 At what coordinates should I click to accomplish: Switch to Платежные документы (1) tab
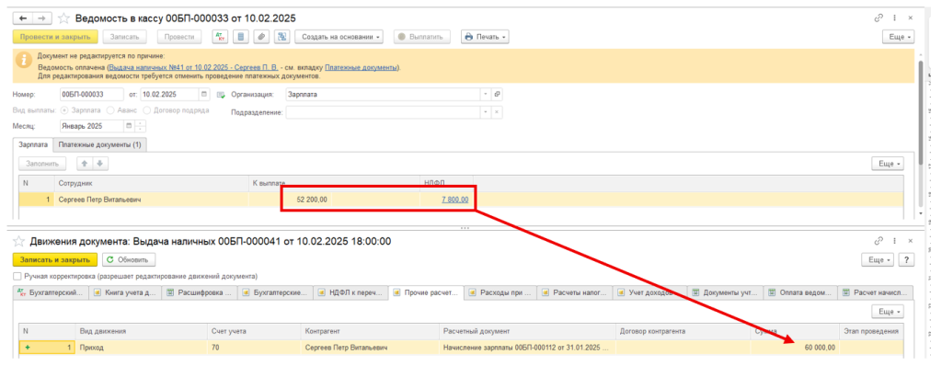[x=100, y=145]
